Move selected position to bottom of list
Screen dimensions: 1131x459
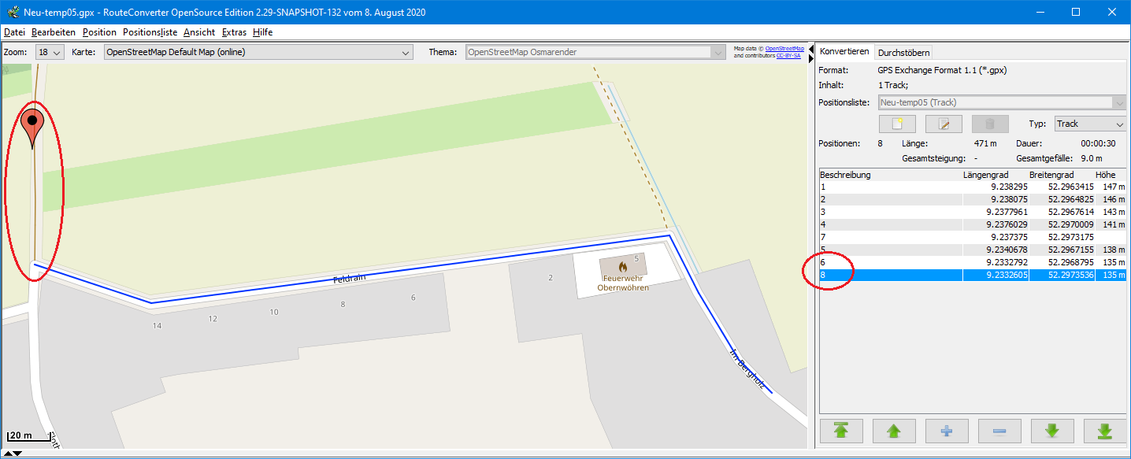coord(1105,431)
